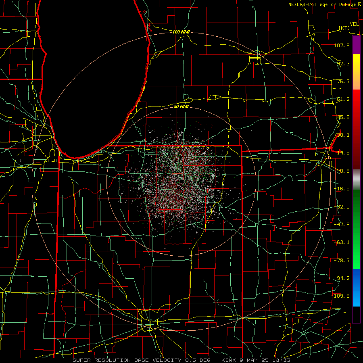Select the -32.0 scale value

click(x=342, y=207)
